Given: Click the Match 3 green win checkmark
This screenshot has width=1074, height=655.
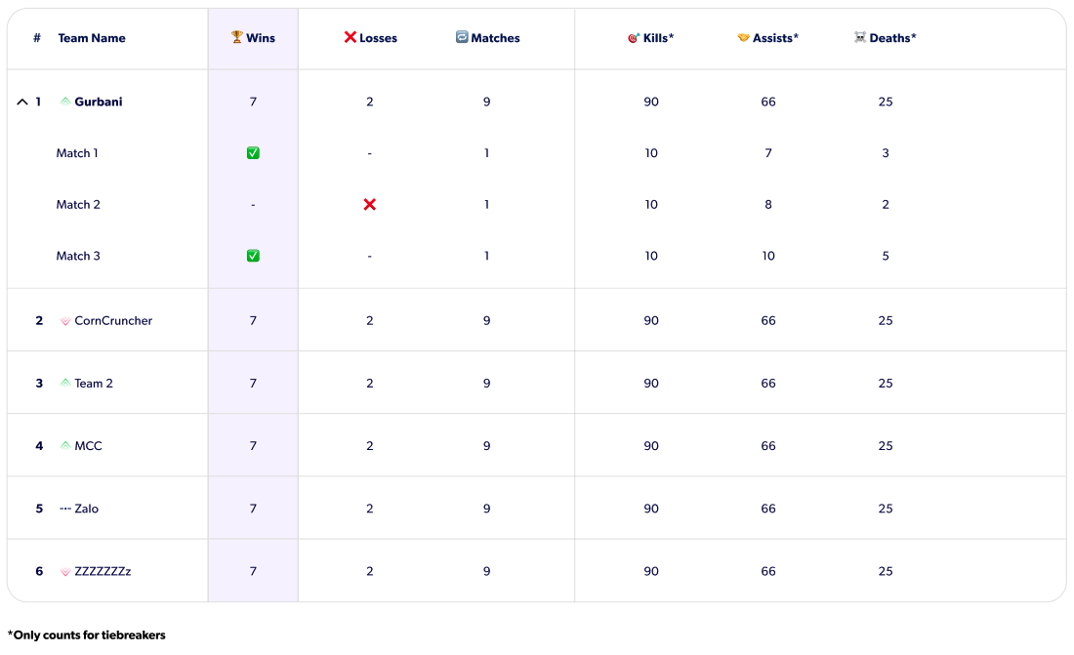Looking at the screenshot, I should (253, 256).
